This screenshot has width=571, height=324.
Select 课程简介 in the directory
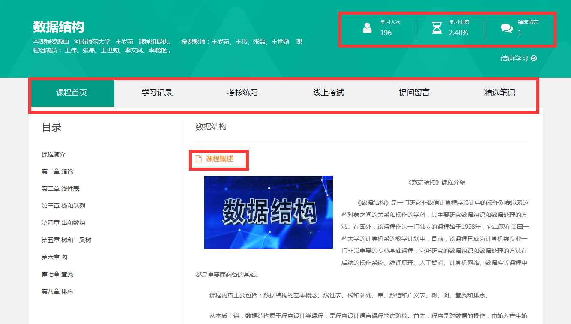(54, 154)
